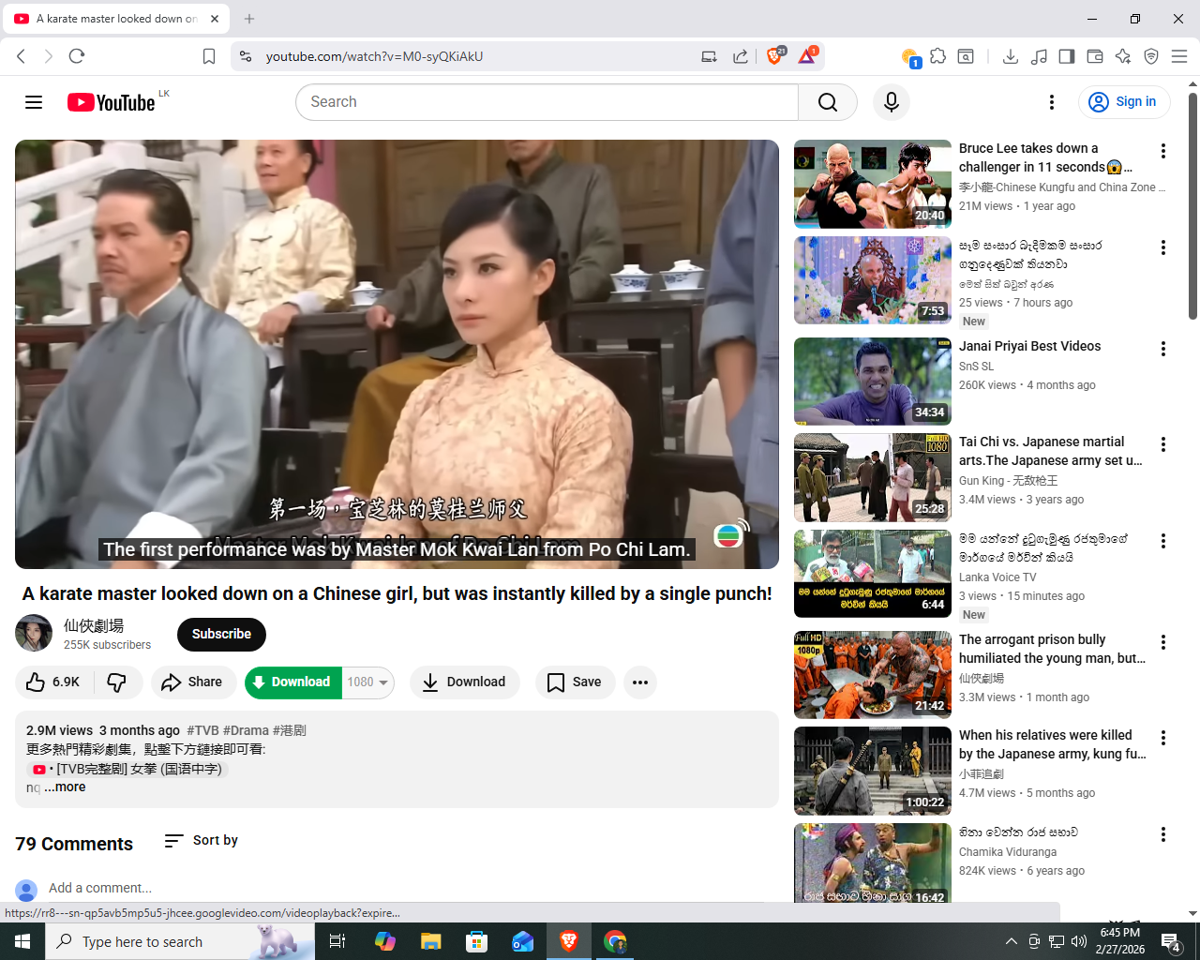Open Microsoft Store from the taskbar
1200x960 pixels.
point(477,941)
